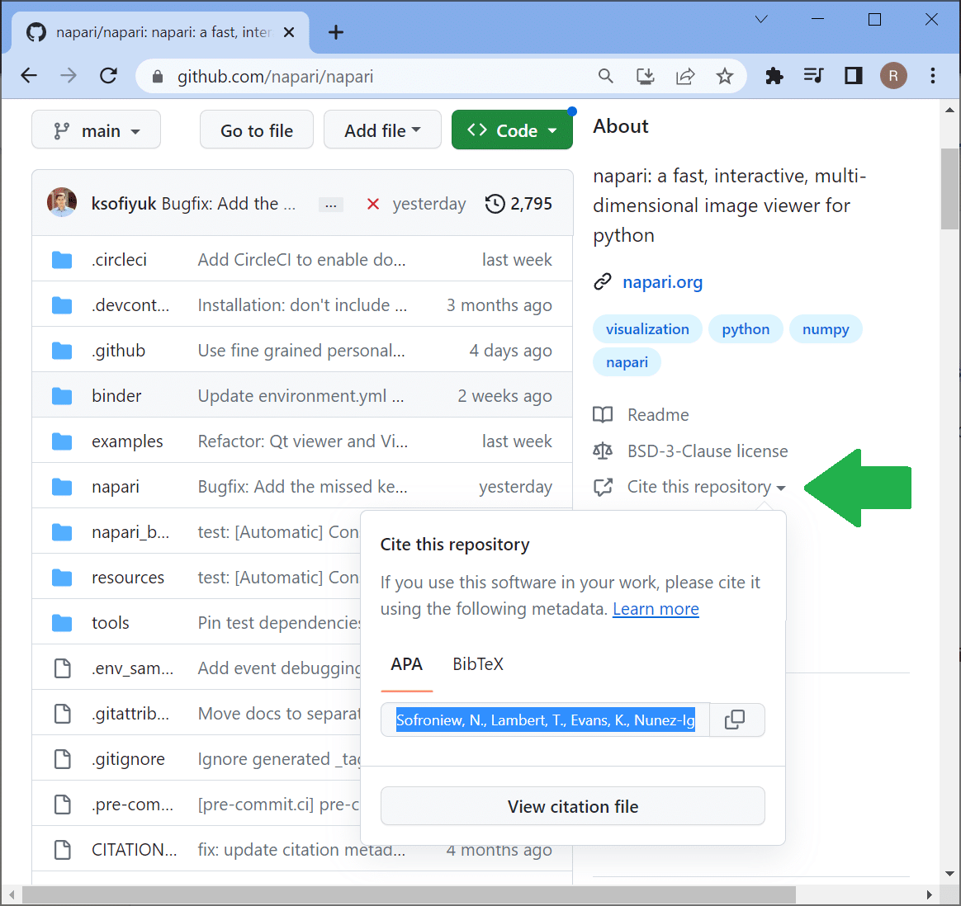Expand the main branch dropdown

pyautogui.click(x=96, y=130)
